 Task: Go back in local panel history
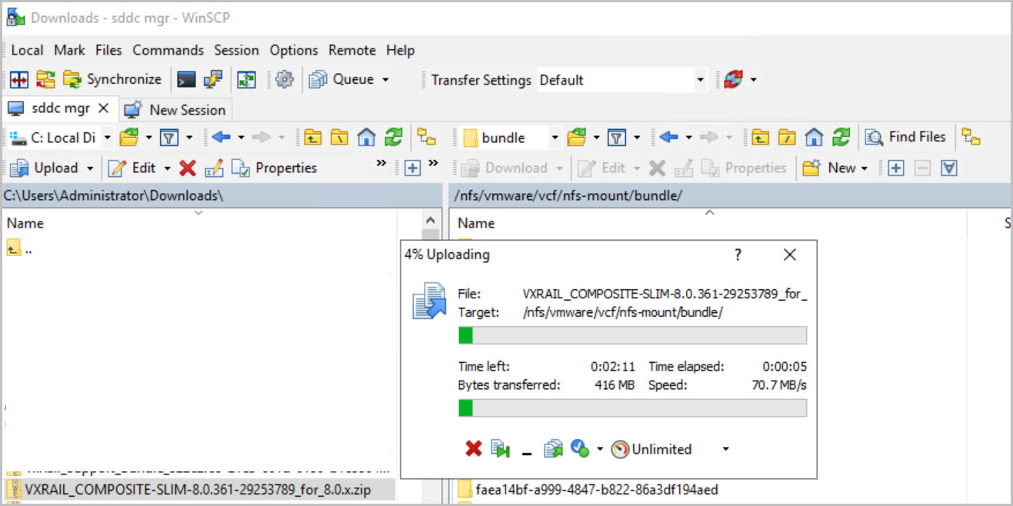pos(222,138)
